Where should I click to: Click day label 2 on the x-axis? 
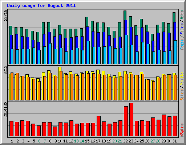tap(17, 141)
